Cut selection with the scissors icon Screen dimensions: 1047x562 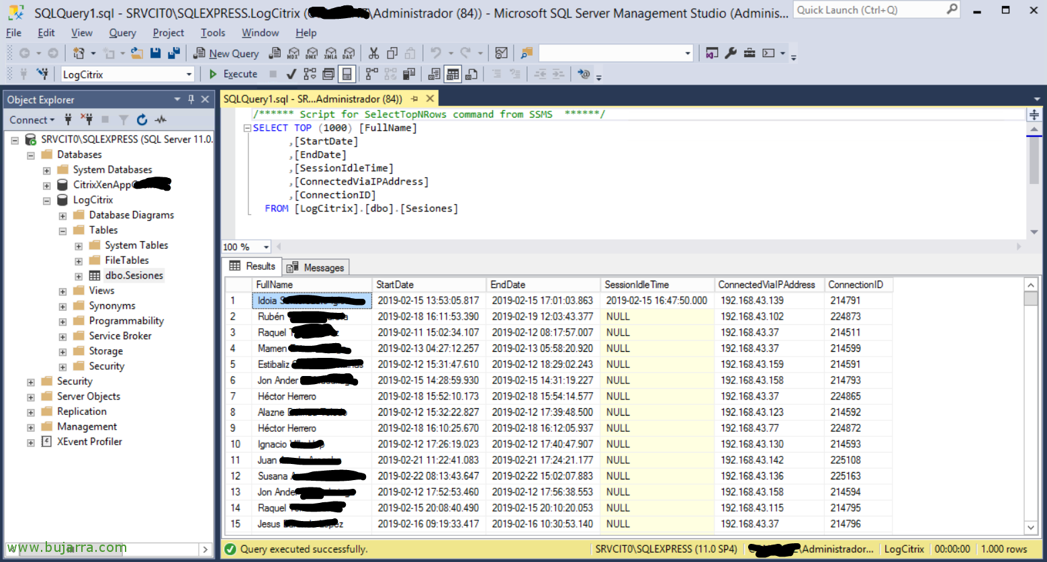[x=374, y=53]
